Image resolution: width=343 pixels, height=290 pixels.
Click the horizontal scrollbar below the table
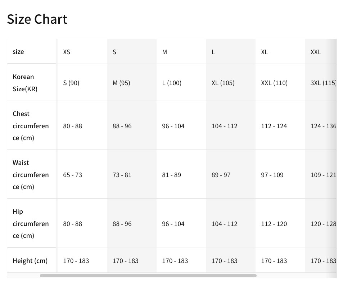tap(148, 276)
